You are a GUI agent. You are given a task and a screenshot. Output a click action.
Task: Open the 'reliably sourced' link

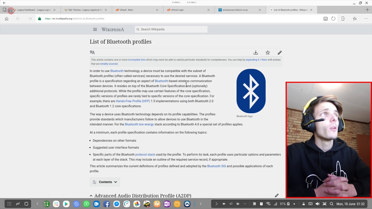click(109, 64)
